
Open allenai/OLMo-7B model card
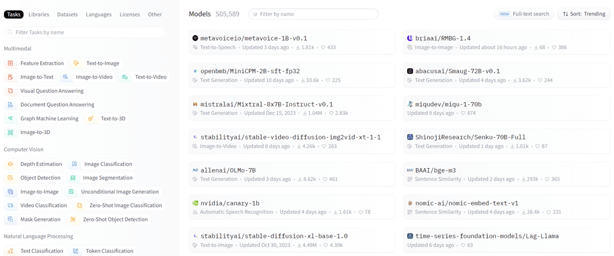click(292, 174)
